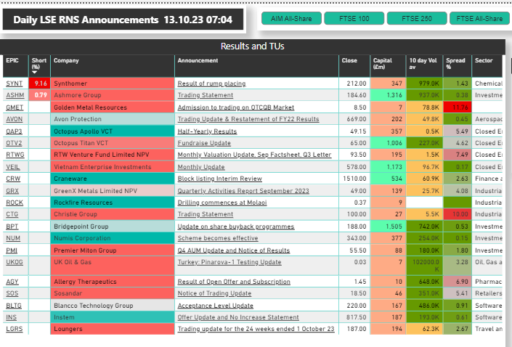Open OTV2 ticker link
512x347 pixels.
[x=15, y=143]
